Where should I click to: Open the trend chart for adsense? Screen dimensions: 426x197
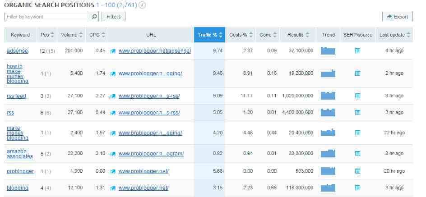pyautogui.click(x=328, y=51)
